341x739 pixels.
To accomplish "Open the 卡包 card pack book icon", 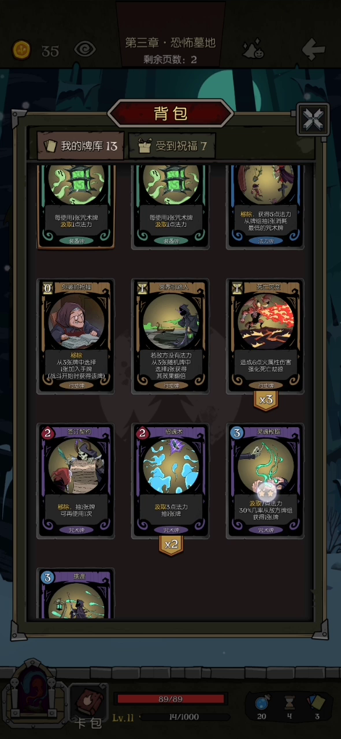I will 88,706.
